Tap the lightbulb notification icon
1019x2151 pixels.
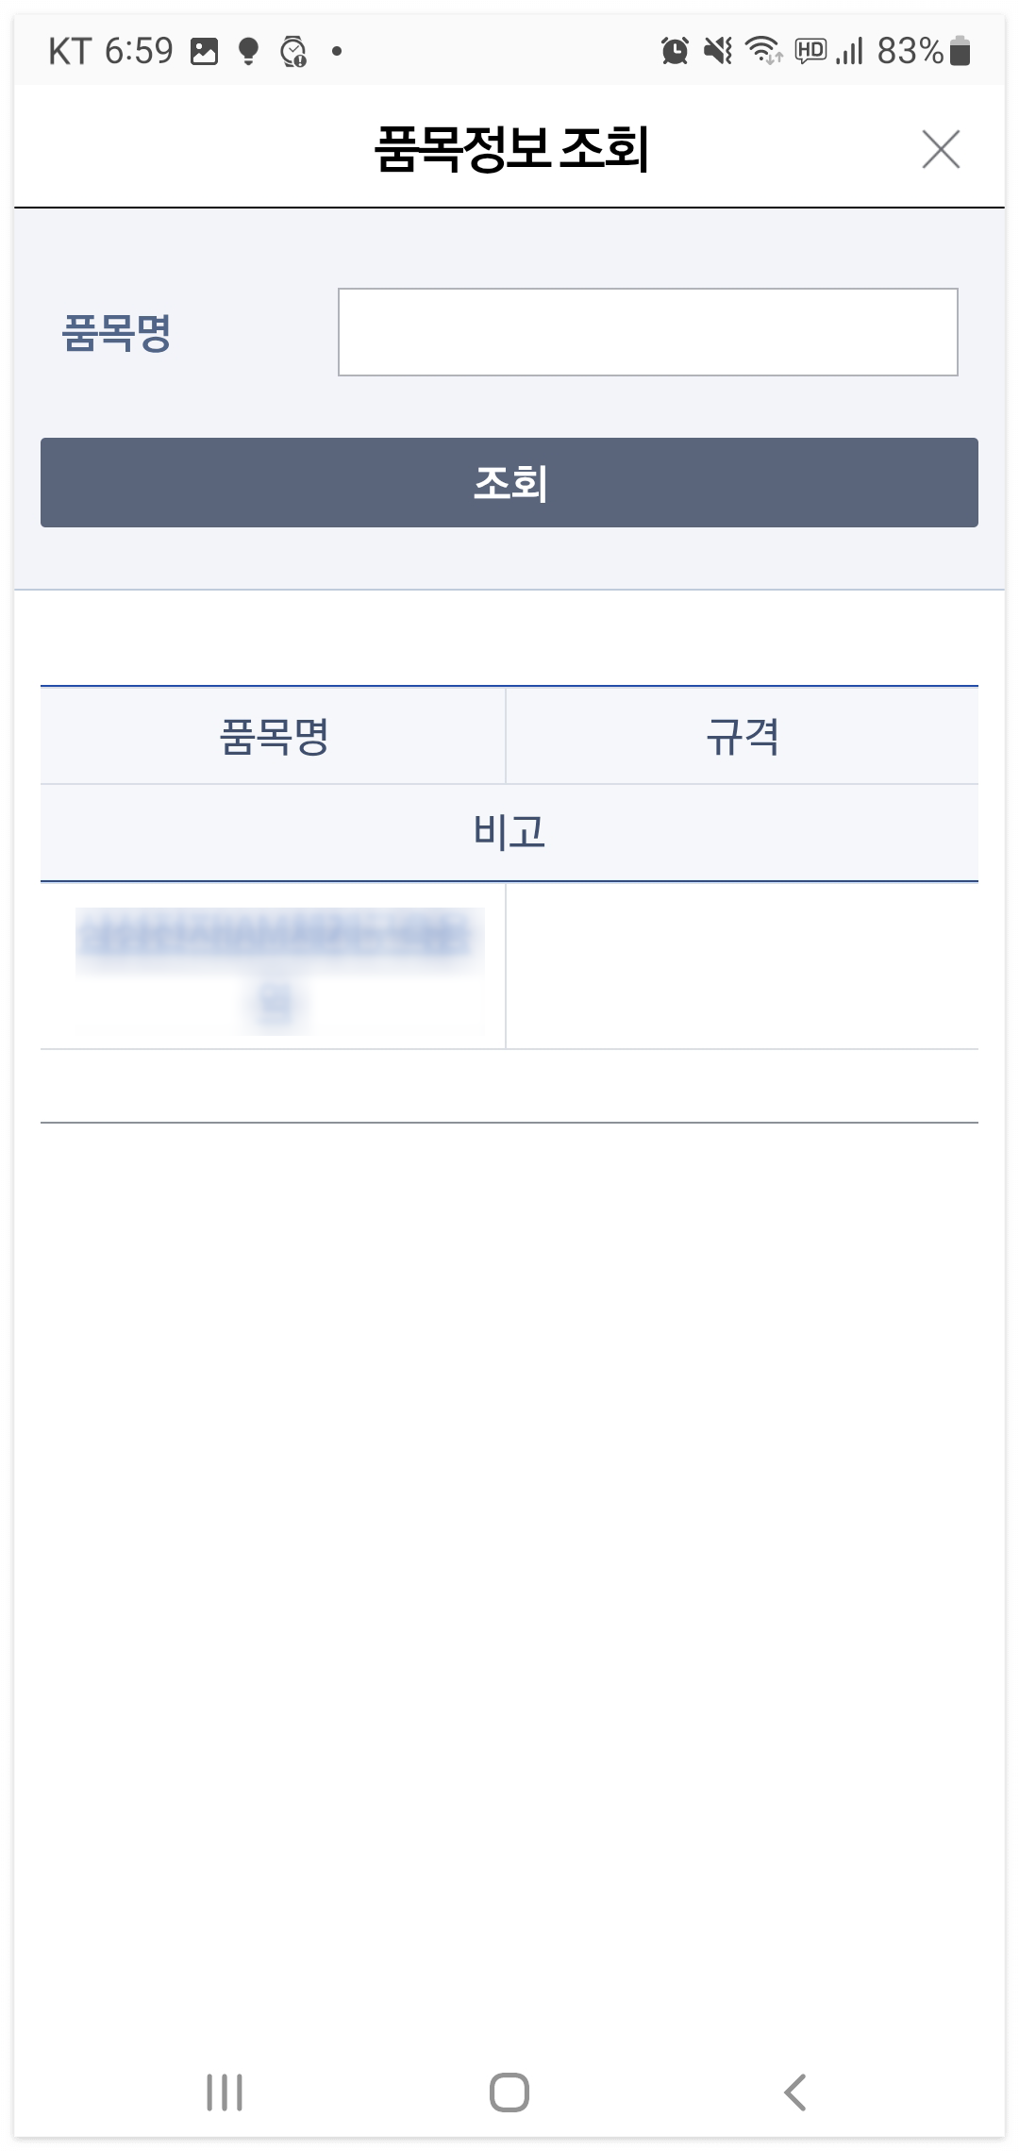(248, 51)
